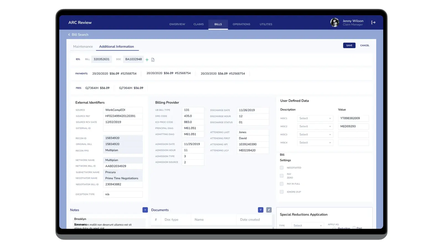Add a new note with the plus button
The height and width of the screenshot is (249, 443).
point(145,210)
